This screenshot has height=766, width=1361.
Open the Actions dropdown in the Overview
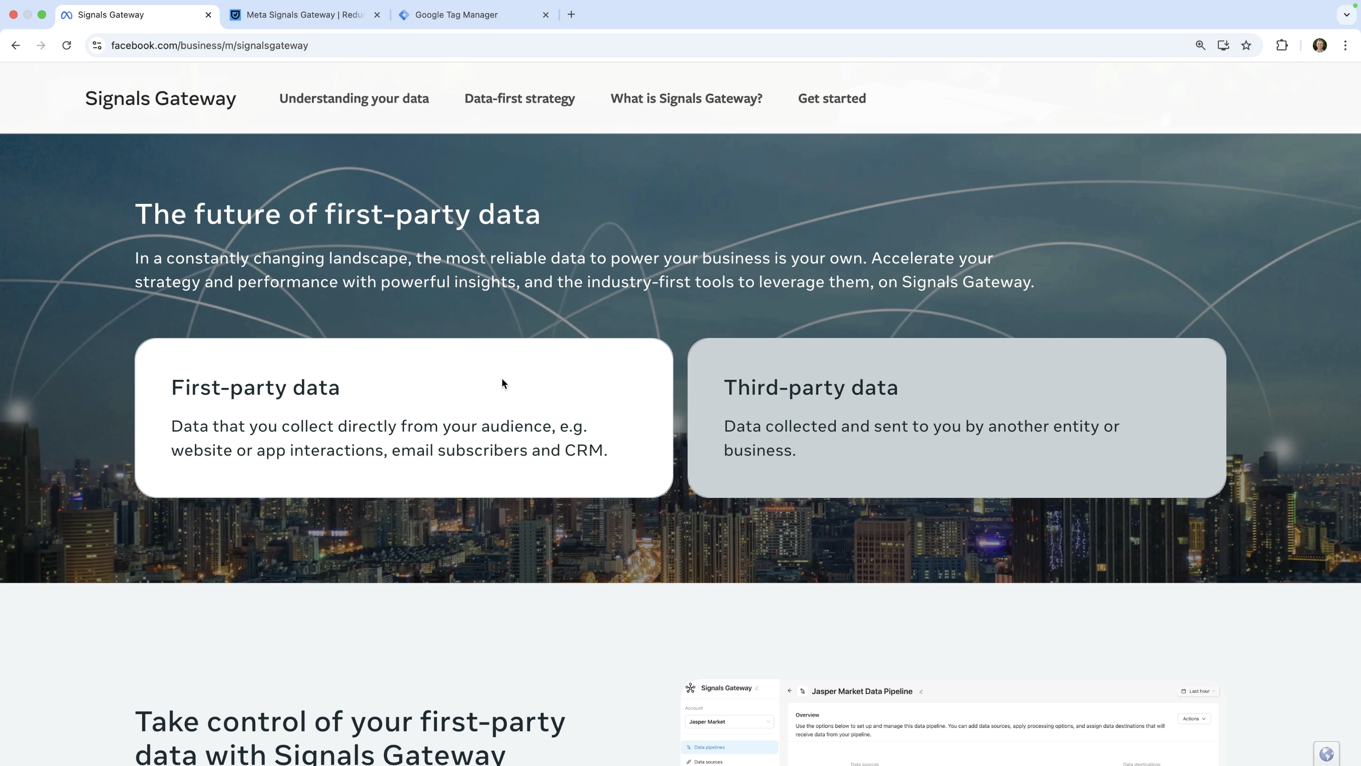1194,718
